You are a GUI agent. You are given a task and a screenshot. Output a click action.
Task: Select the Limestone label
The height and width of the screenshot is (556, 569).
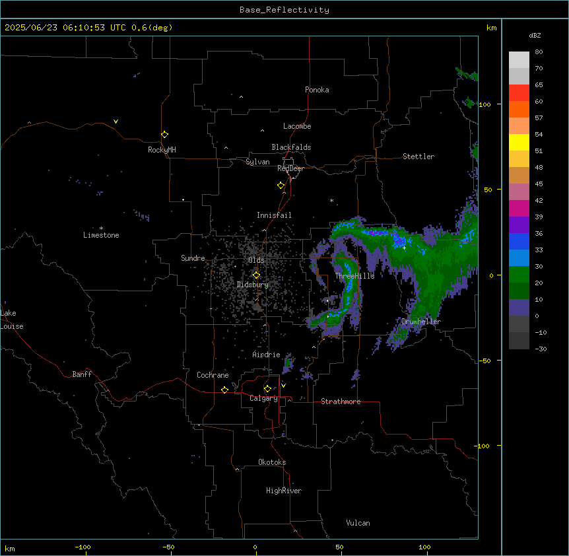pos(101,235)
